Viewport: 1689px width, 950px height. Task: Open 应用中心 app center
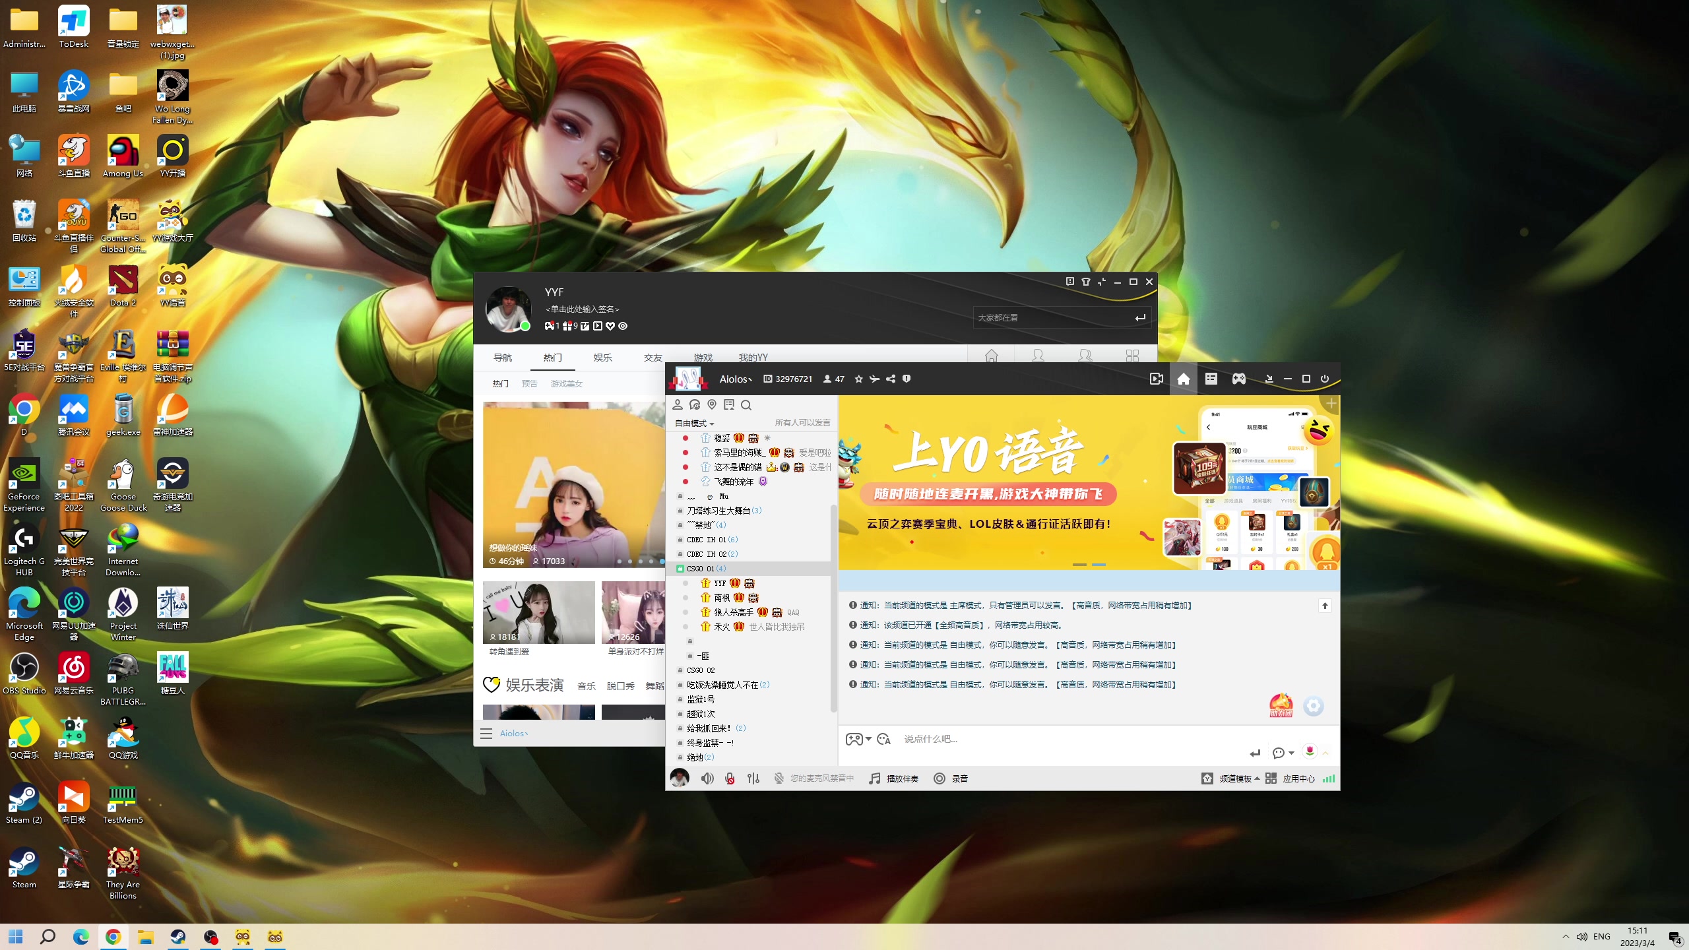(1290, 778)
